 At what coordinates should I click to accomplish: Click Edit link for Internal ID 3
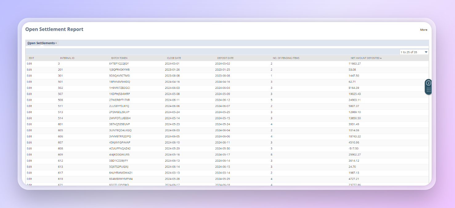pos(29,64)
